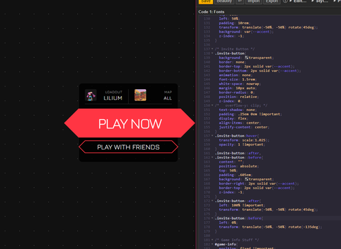The height and width of the screenshot is (249, 341).
Task: Click the Import button
Action: [x=254, y=1]
